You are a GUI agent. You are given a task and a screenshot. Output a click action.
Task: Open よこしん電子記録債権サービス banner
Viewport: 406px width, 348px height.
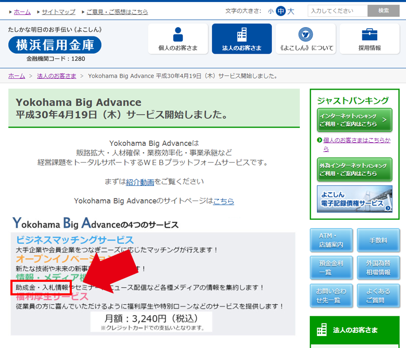tap(354, 199)
